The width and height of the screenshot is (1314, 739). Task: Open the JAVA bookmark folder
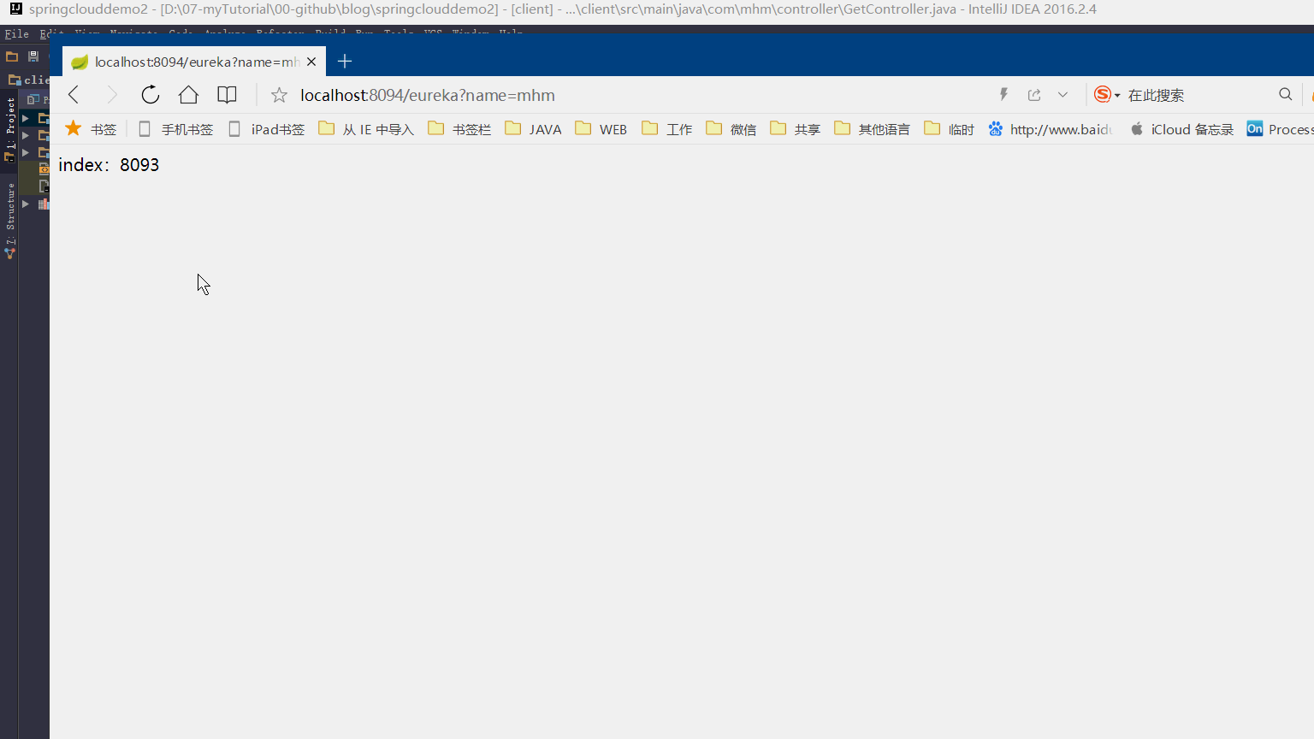tap(534, 129)
